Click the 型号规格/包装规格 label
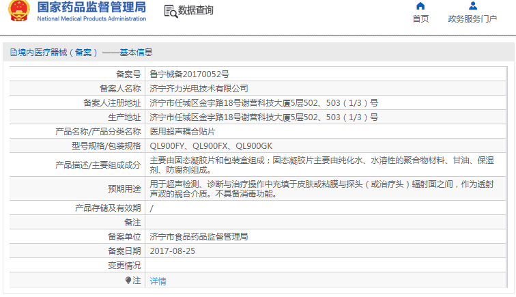516x297 pixels. [106, 146]
